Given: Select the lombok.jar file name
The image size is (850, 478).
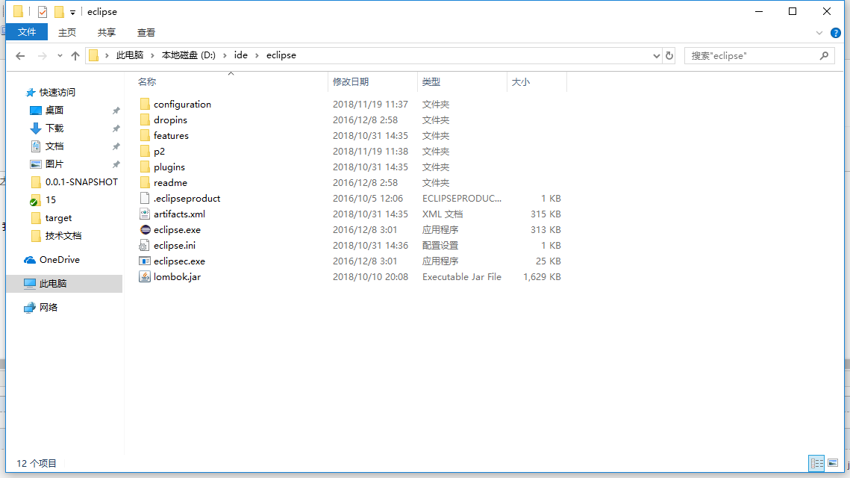Looking at the screenshot, I should point(178,276).
